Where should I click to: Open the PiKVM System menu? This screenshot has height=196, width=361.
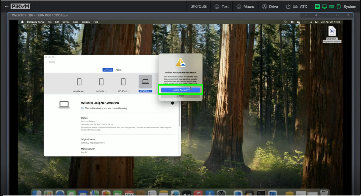[x=350, y=7]
